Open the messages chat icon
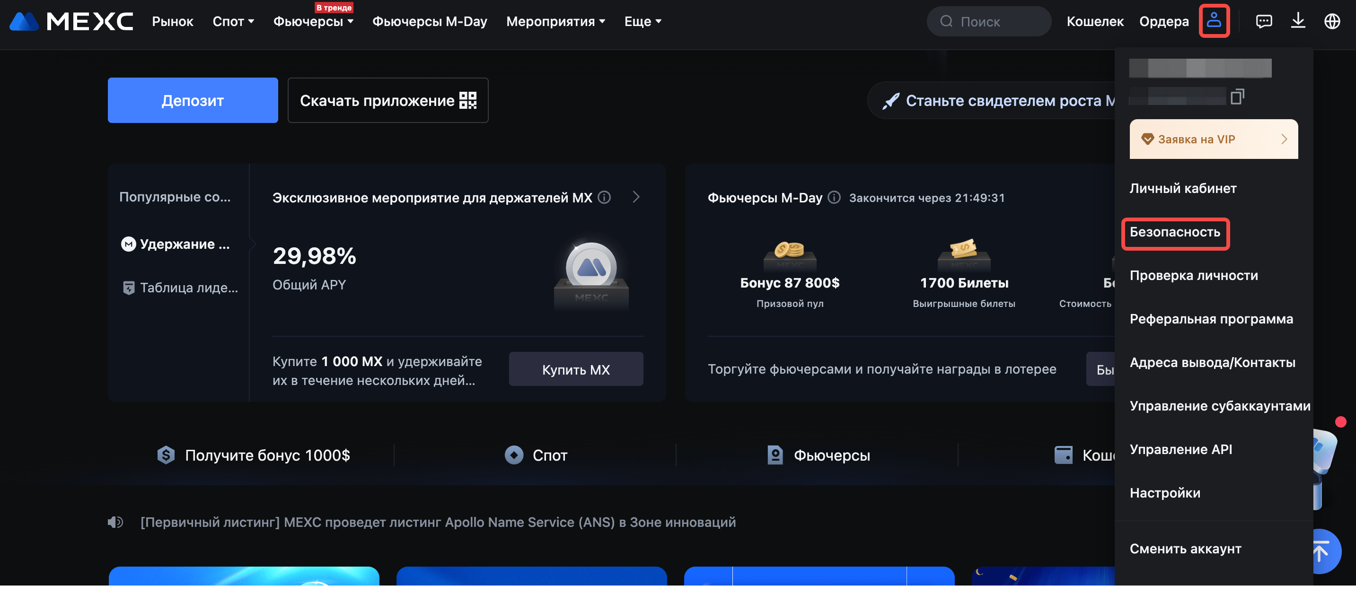Image resolution: width=1356 pixels, height=612 pixels. tap(1264, 21)
